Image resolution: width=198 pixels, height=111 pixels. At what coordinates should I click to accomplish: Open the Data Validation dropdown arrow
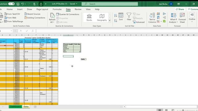tap(161, 21)
